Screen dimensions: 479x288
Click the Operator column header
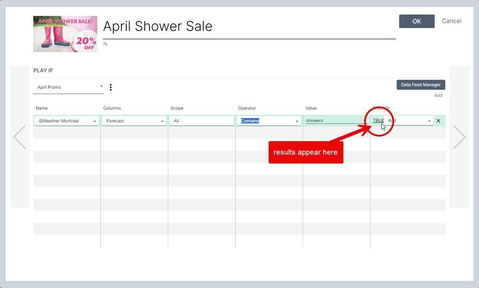point(247,108)
